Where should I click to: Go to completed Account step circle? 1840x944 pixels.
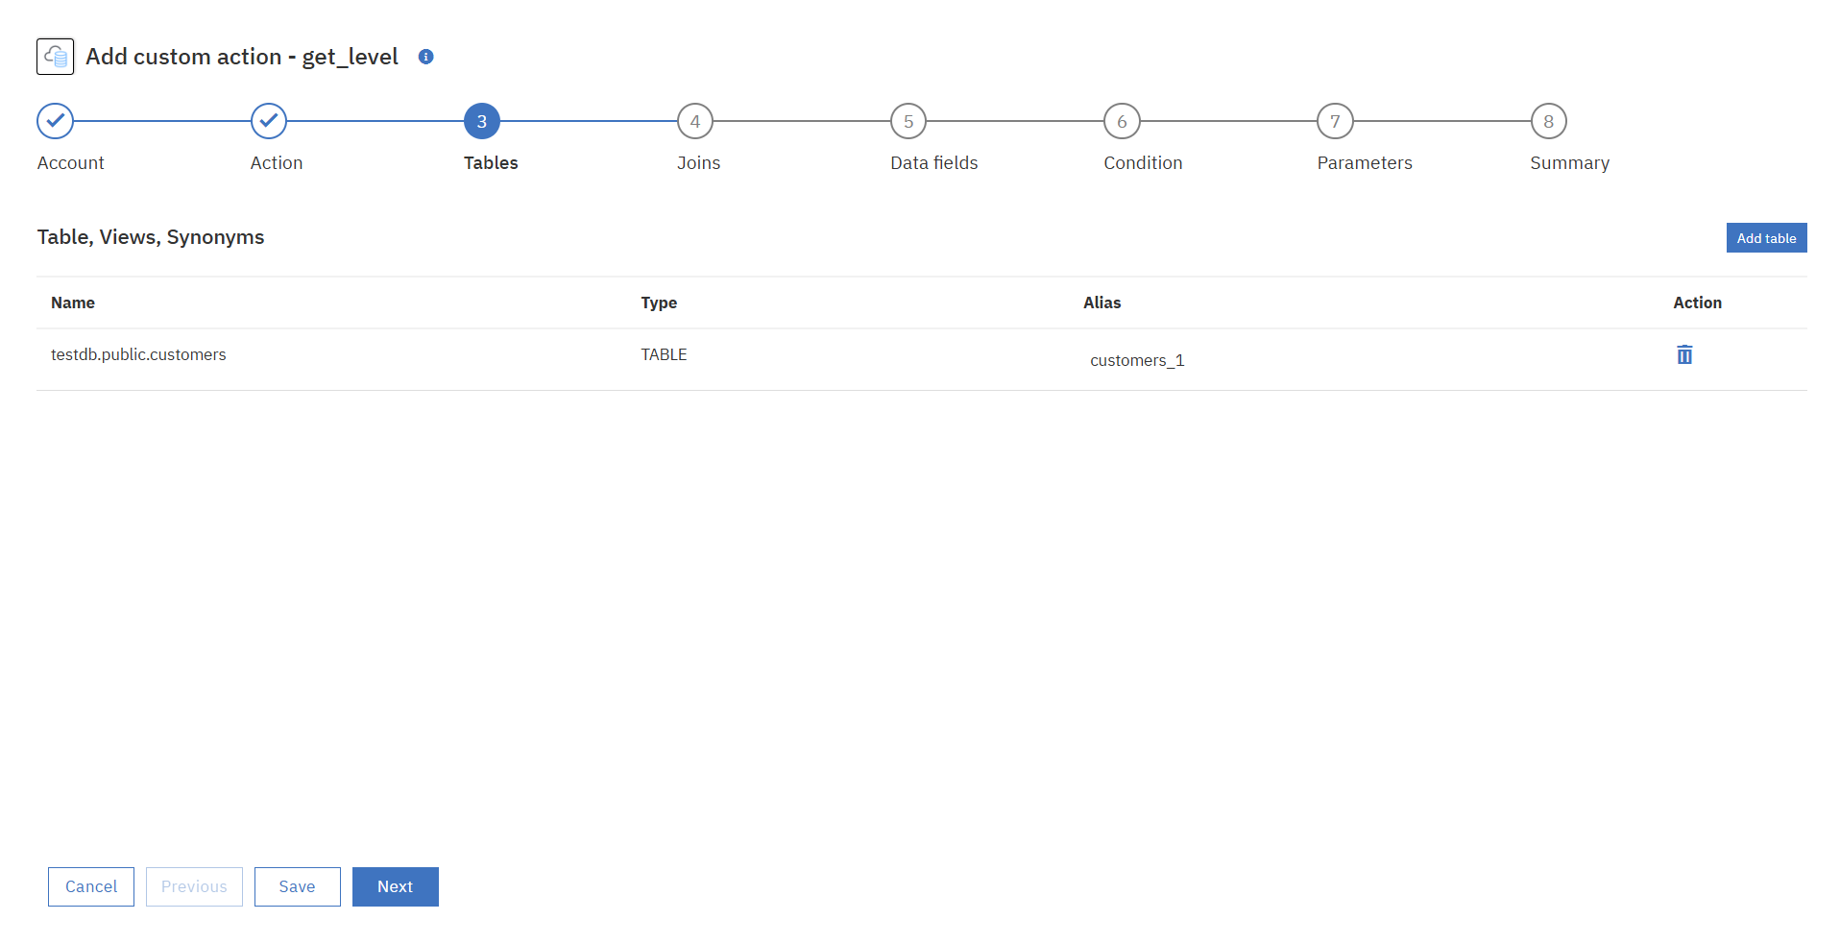pyautogui.click(x=56, y=121)
